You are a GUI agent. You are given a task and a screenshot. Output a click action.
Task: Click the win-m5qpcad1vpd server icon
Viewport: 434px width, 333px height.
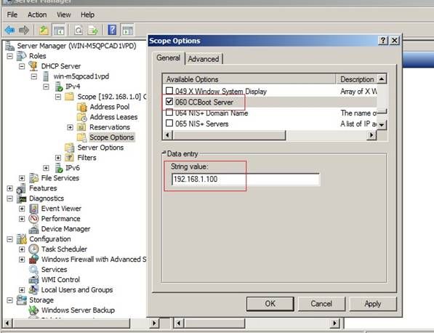(x=46, y=76)
